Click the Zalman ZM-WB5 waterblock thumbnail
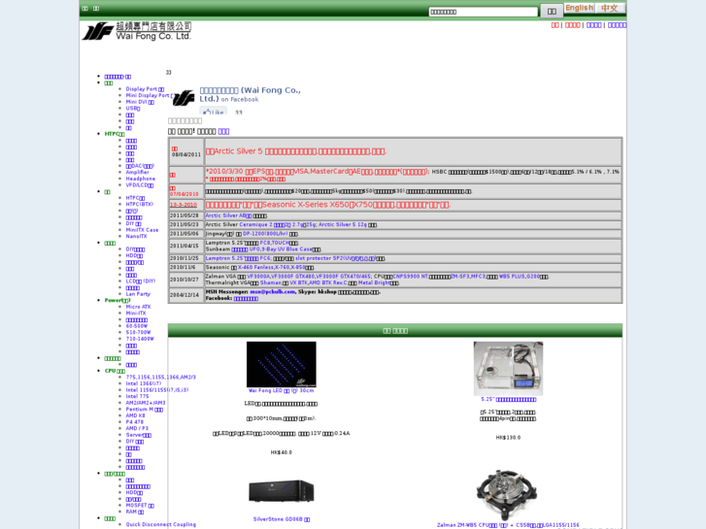Viewport: 706px width, 529px height. [508, 494]
